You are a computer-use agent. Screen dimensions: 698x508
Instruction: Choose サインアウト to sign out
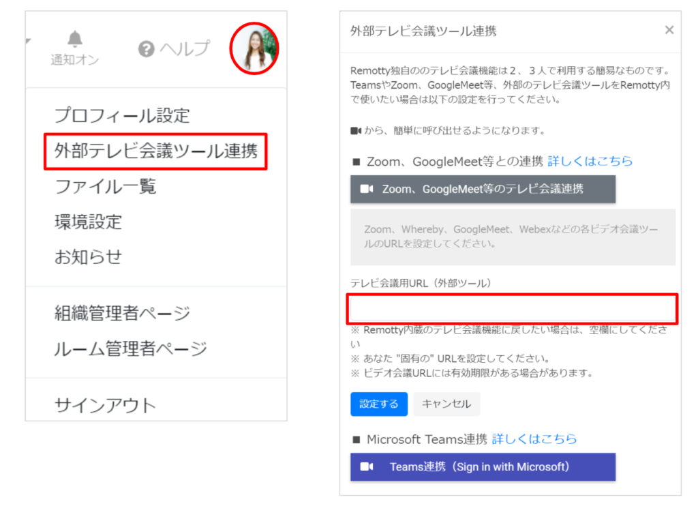[105, 405]
